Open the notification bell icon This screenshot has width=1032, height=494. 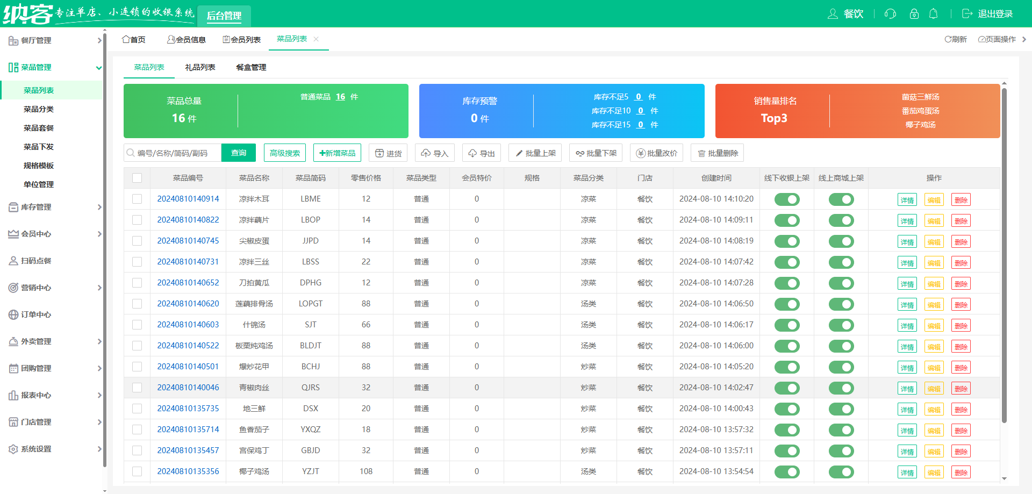pyautogui.click(x=934, y=14)
